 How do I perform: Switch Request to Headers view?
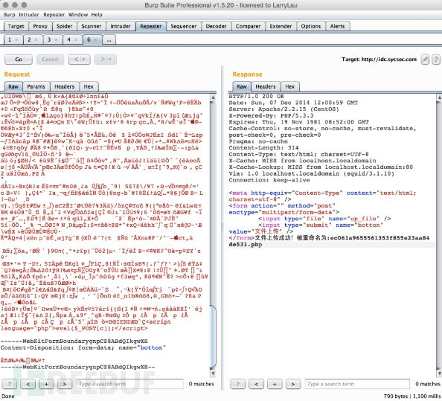(65, 86)
